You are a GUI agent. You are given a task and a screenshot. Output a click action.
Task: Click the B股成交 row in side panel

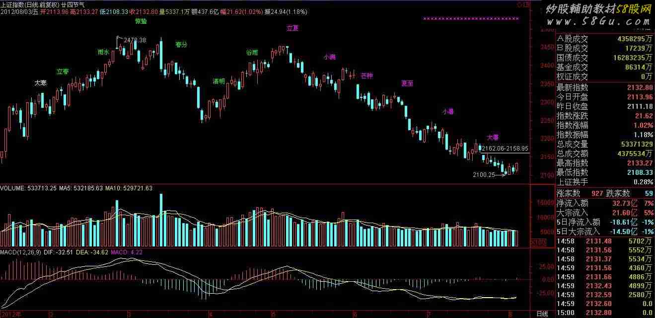[x=605, y=48]
